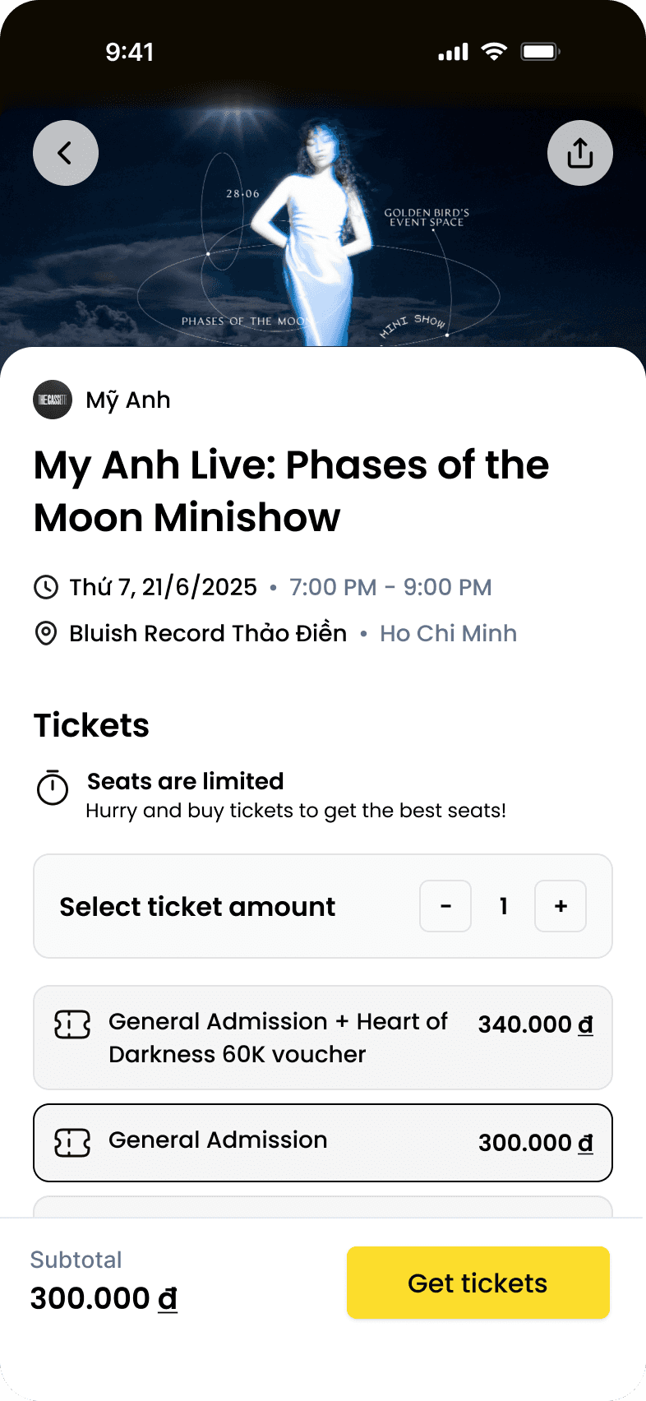646x1401 pixels.
Task: Increase ticket amount with plus button
Action: point(561,906)
